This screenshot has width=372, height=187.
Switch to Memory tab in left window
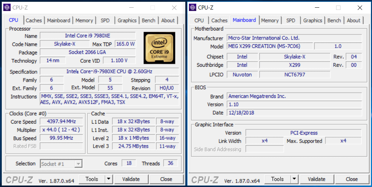pyautogui.click(x=84, y=21)
